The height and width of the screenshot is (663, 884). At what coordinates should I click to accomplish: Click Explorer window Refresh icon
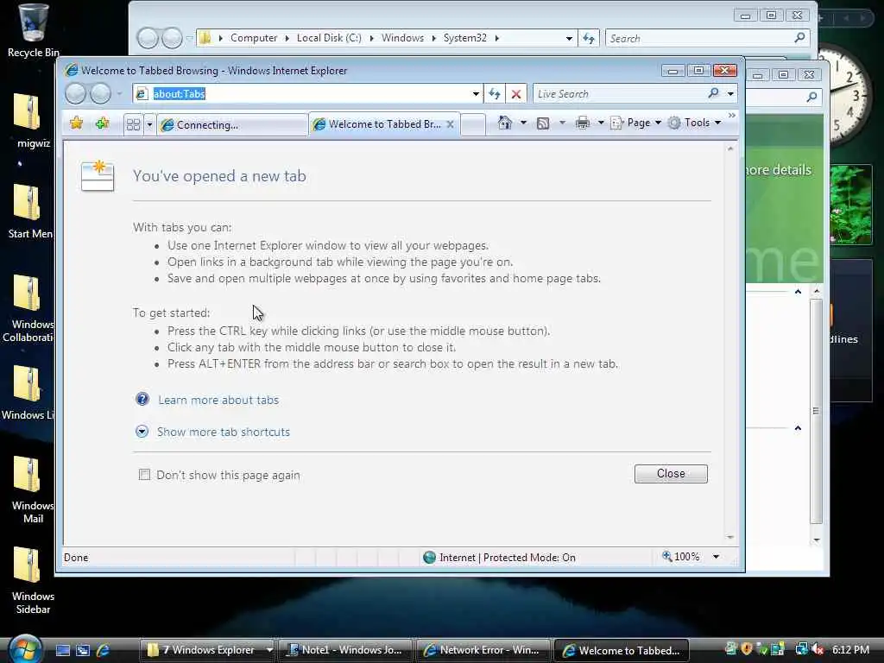[x=589, y=38]
